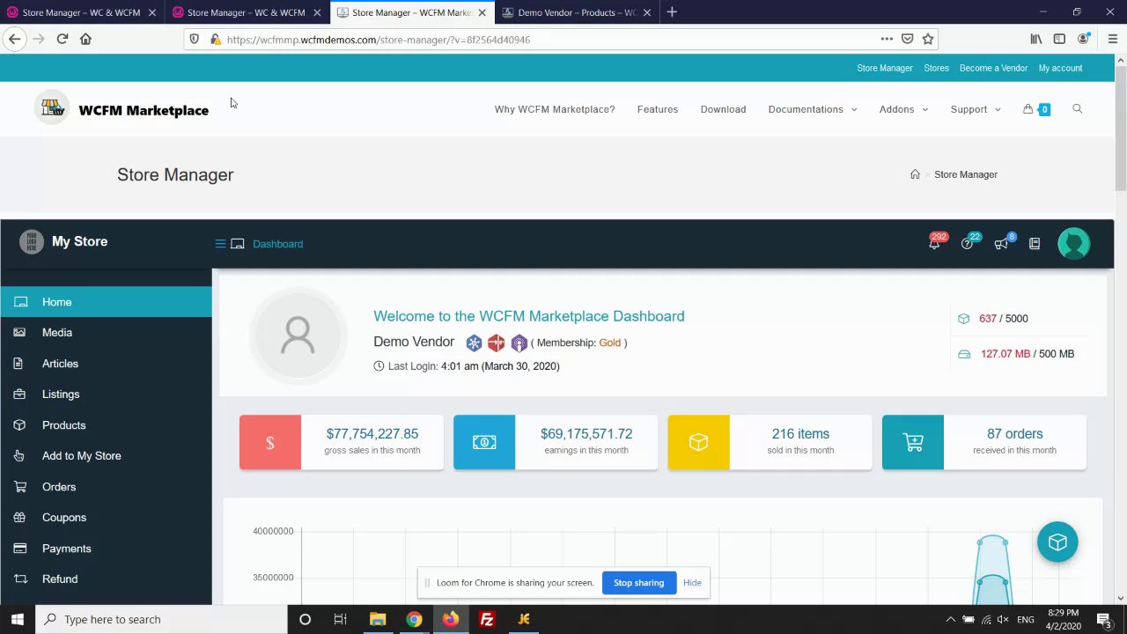The height and width of the screenshot is (634, 1127).
Task: Open Articles in the sidebar
Action: point(106,364)
